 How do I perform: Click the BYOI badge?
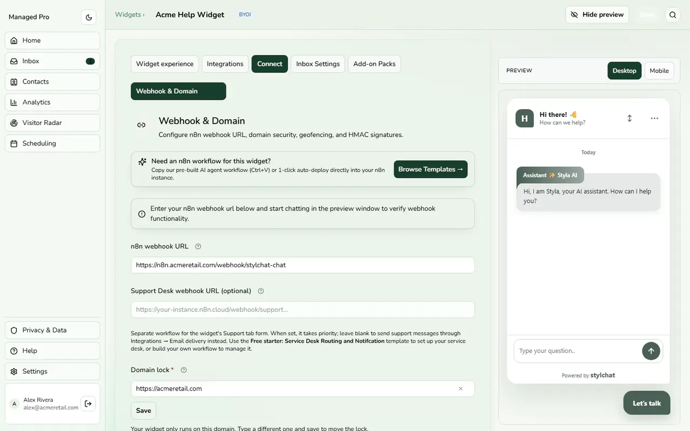click(x=245, y=15)
